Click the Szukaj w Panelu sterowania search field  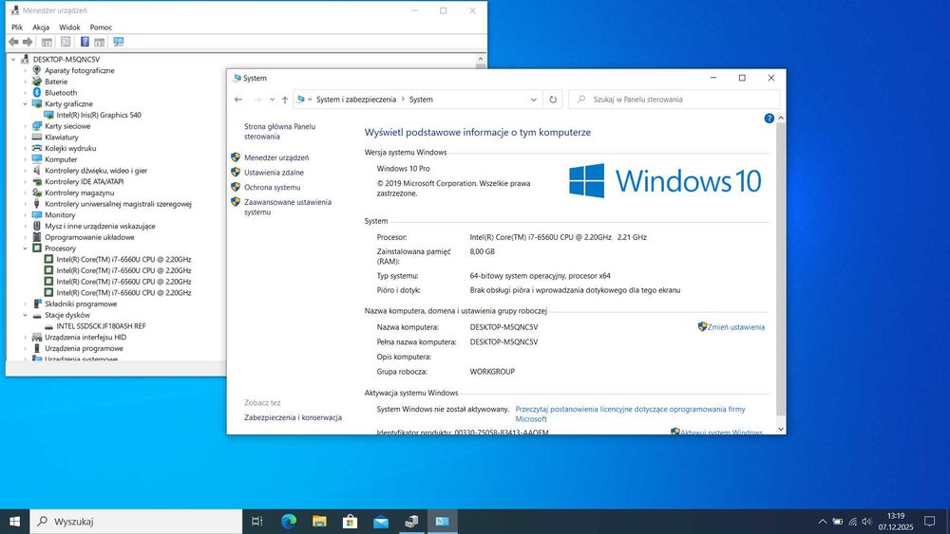(x=674, y=100)
